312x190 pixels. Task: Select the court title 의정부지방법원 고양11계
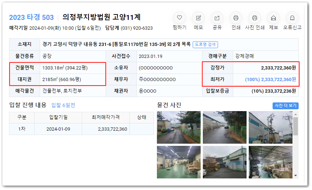(x=102, y=17)
